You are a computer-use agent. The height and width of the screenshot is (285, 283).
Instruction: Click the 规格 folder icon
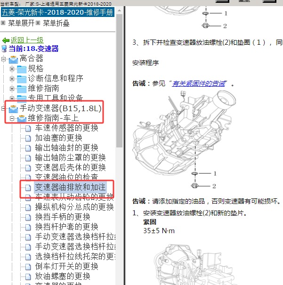pos(22,69)
